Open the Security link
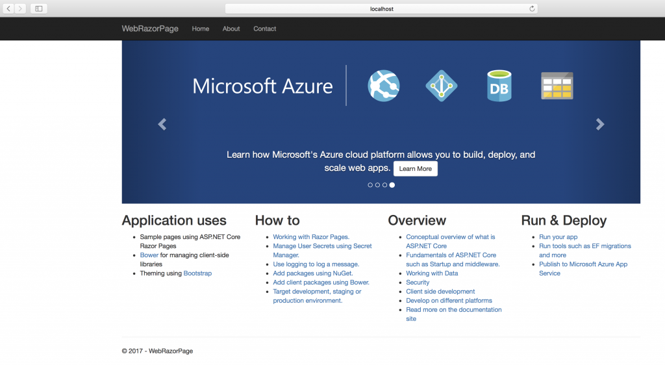The width and height of the screenshot is (665, 365). [418, 282]
